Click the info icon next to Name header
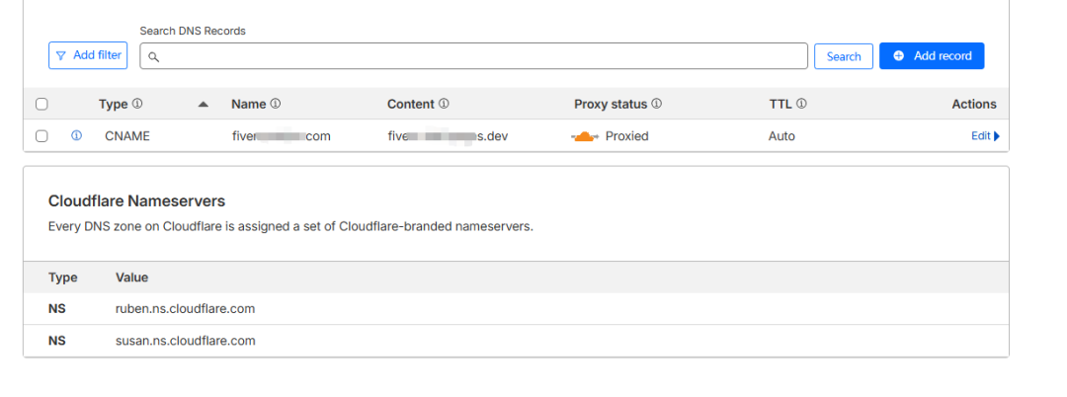This screenshot has width=1067, height=397. click(276, 104)
